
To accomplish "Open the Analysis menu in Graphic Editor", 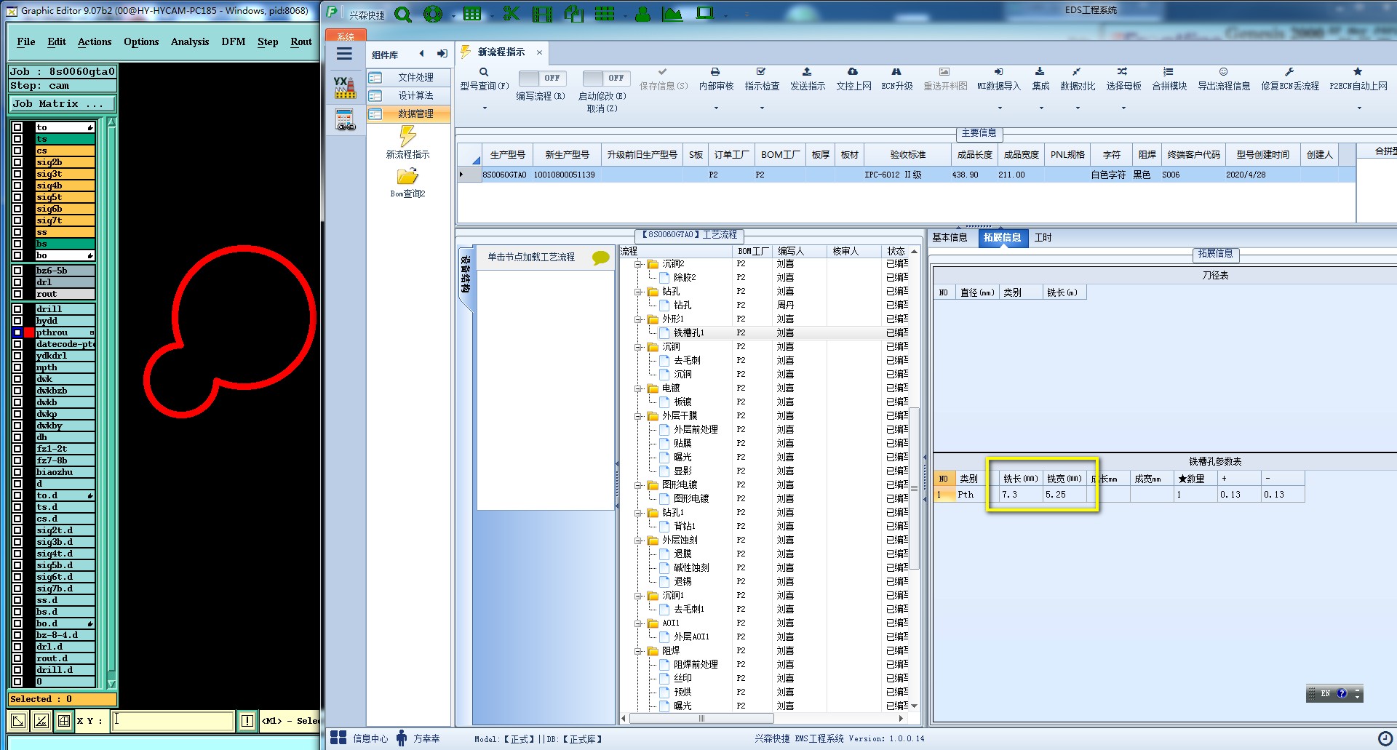I will [x=190, y=41].
